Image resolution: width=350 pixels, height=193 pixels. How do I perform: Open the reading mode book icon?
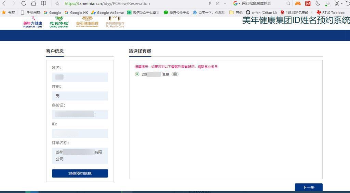44,3
